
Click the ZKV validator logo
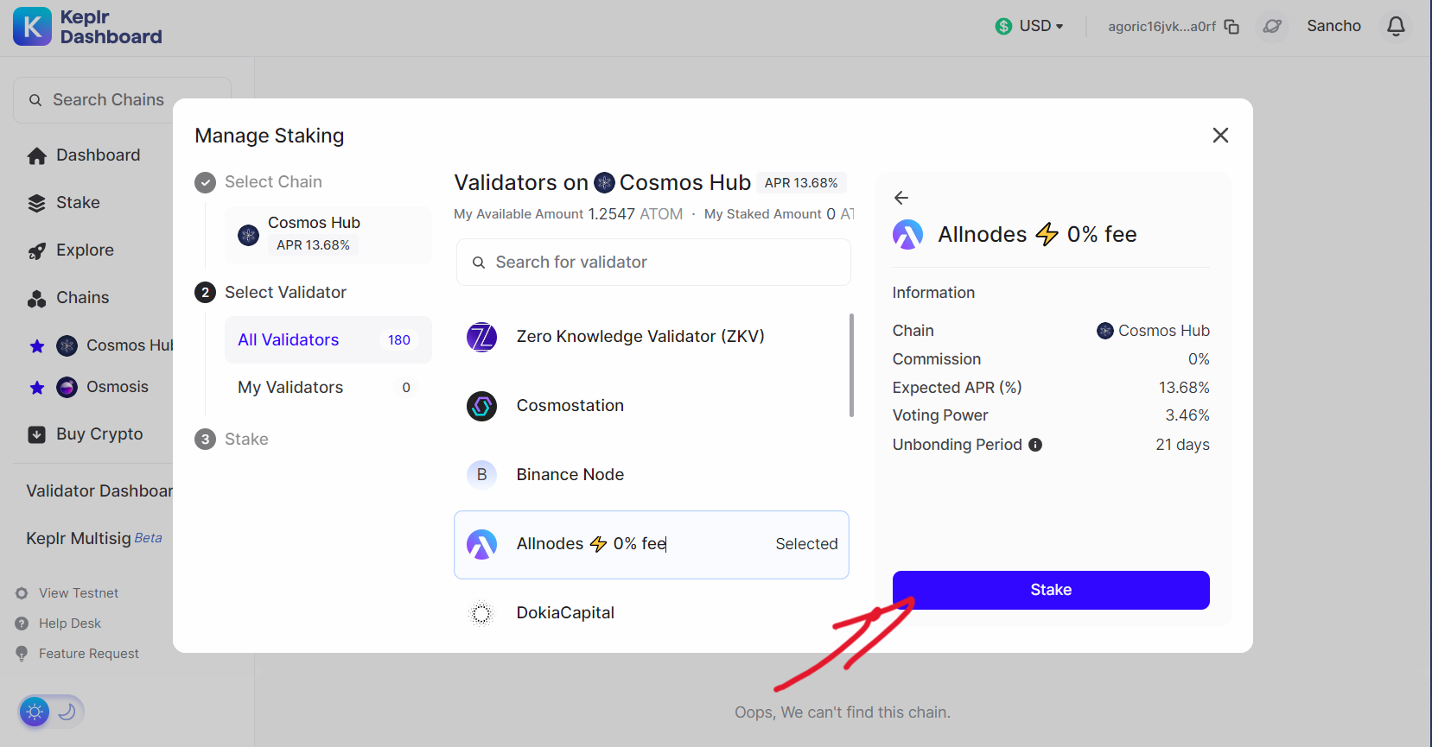(481, 337)
